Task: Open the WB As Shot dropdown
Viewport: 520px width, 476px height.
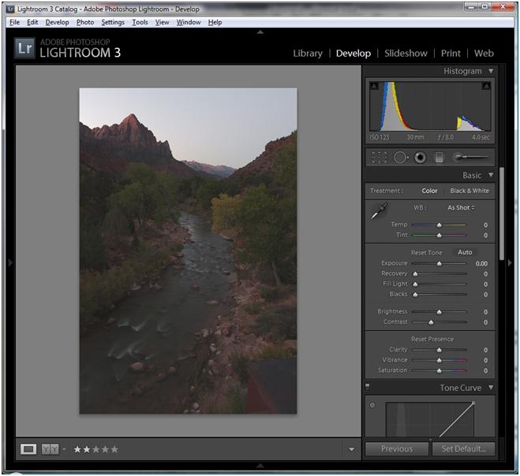Action: pyautogui.click(x=461, y=208)
